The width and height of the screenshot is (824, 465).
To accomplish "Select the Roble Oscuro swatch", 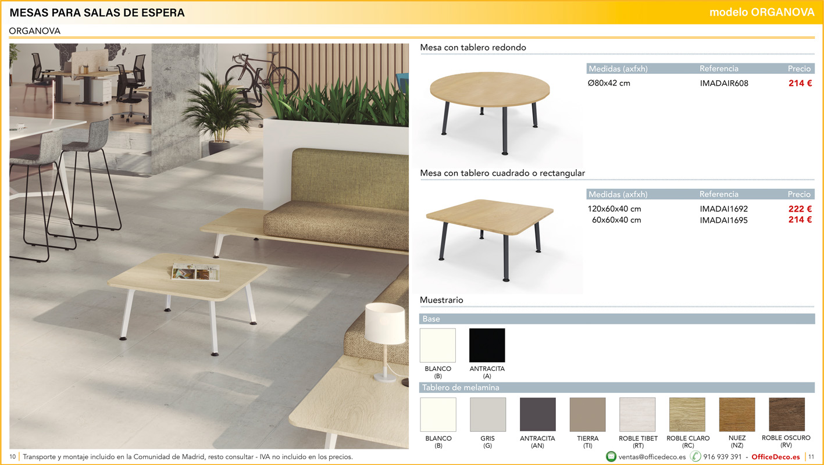I will click(787, 414).
